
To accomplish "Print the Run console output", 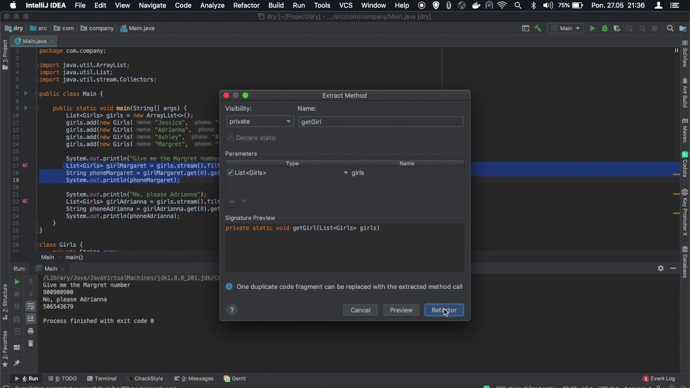I will tap(31, 331).
